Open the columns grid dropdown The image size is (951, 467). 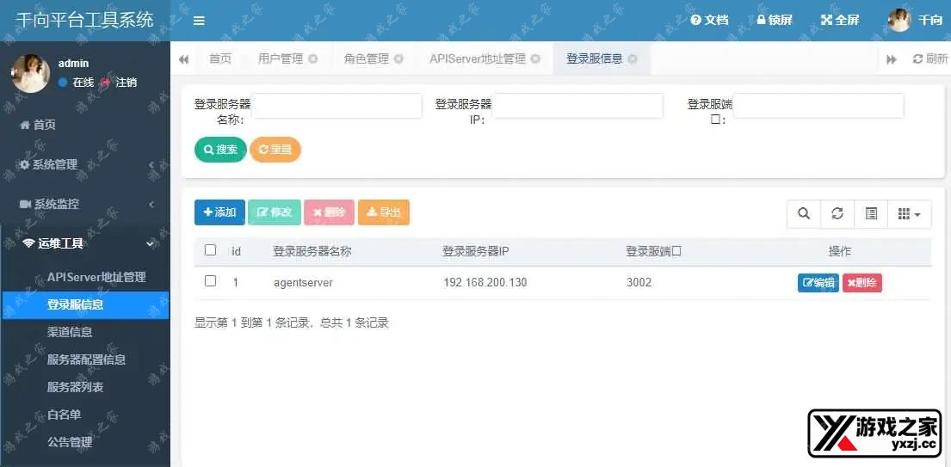click(909, 214)
